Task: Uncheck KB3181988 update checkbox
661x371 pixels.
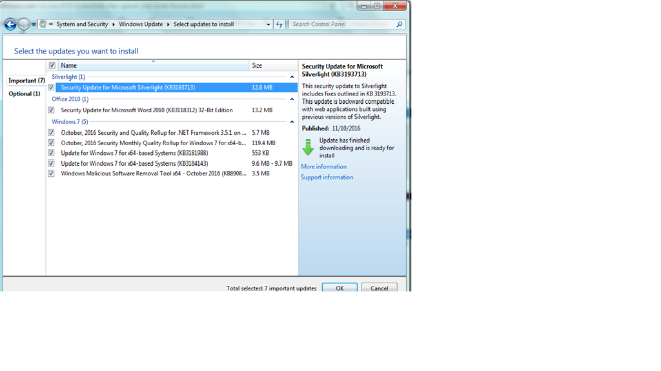Action: click(51, 153)
